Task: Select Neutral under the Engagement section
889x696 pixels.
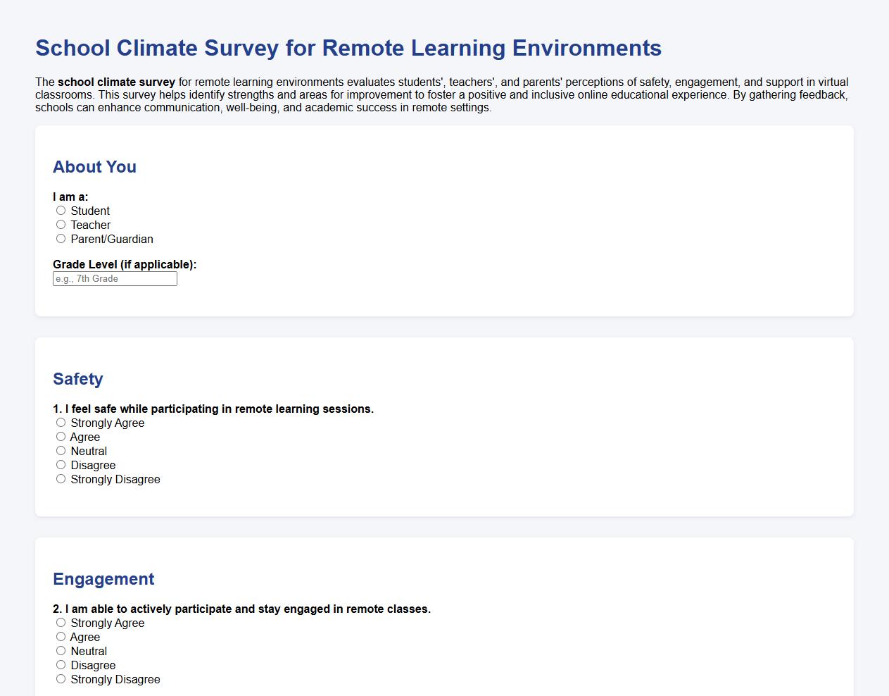Action: [61, 650]
